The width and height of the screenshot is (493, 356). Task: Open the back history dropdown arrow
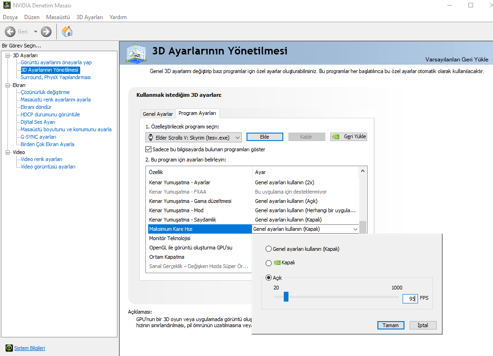[35, 31]
